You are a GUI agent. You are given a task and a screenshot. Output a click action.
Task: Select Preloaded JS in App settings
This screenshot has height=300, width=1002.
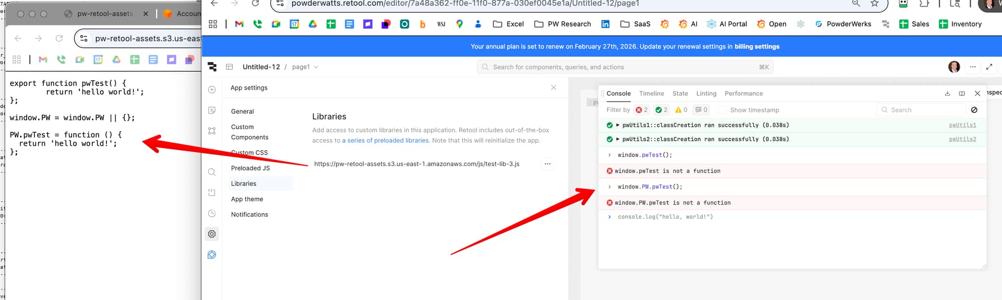coord(250,168)
